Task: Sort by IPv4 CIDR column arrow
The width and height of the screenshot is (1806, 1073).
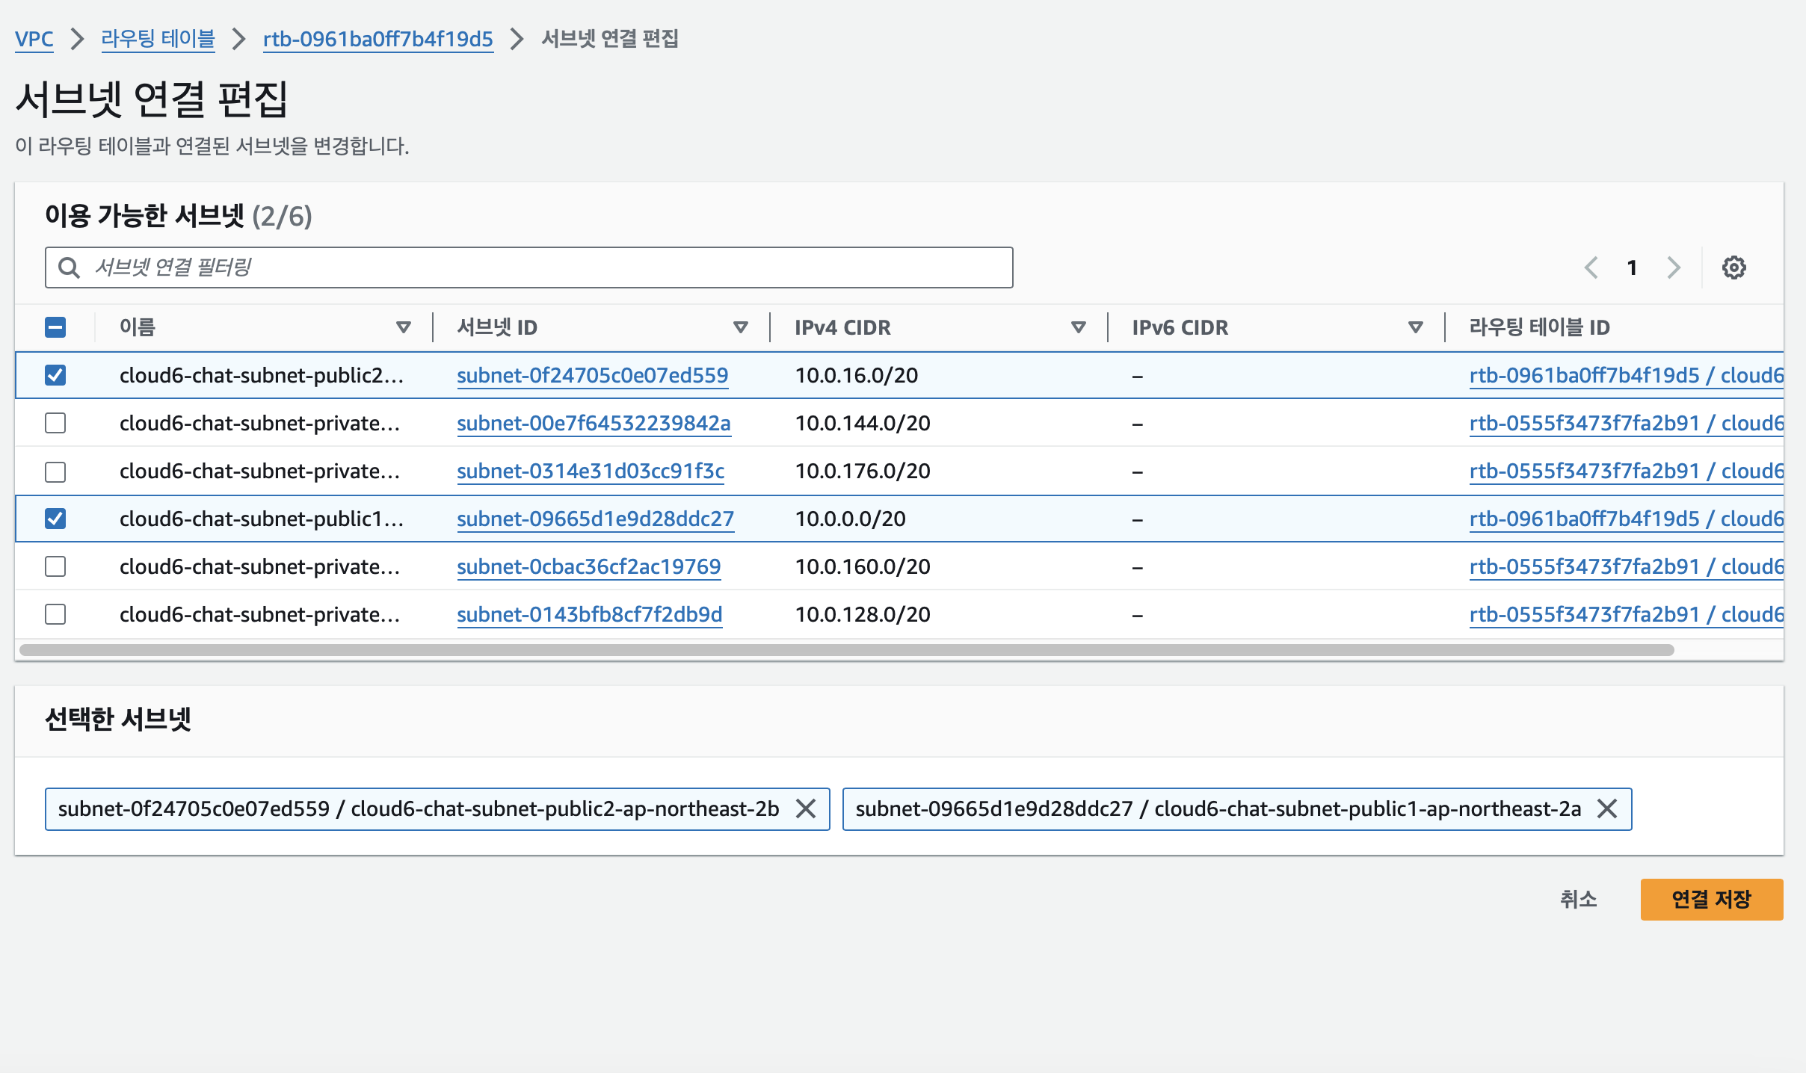Action: pyautogui.click(x=1078, y=327)
